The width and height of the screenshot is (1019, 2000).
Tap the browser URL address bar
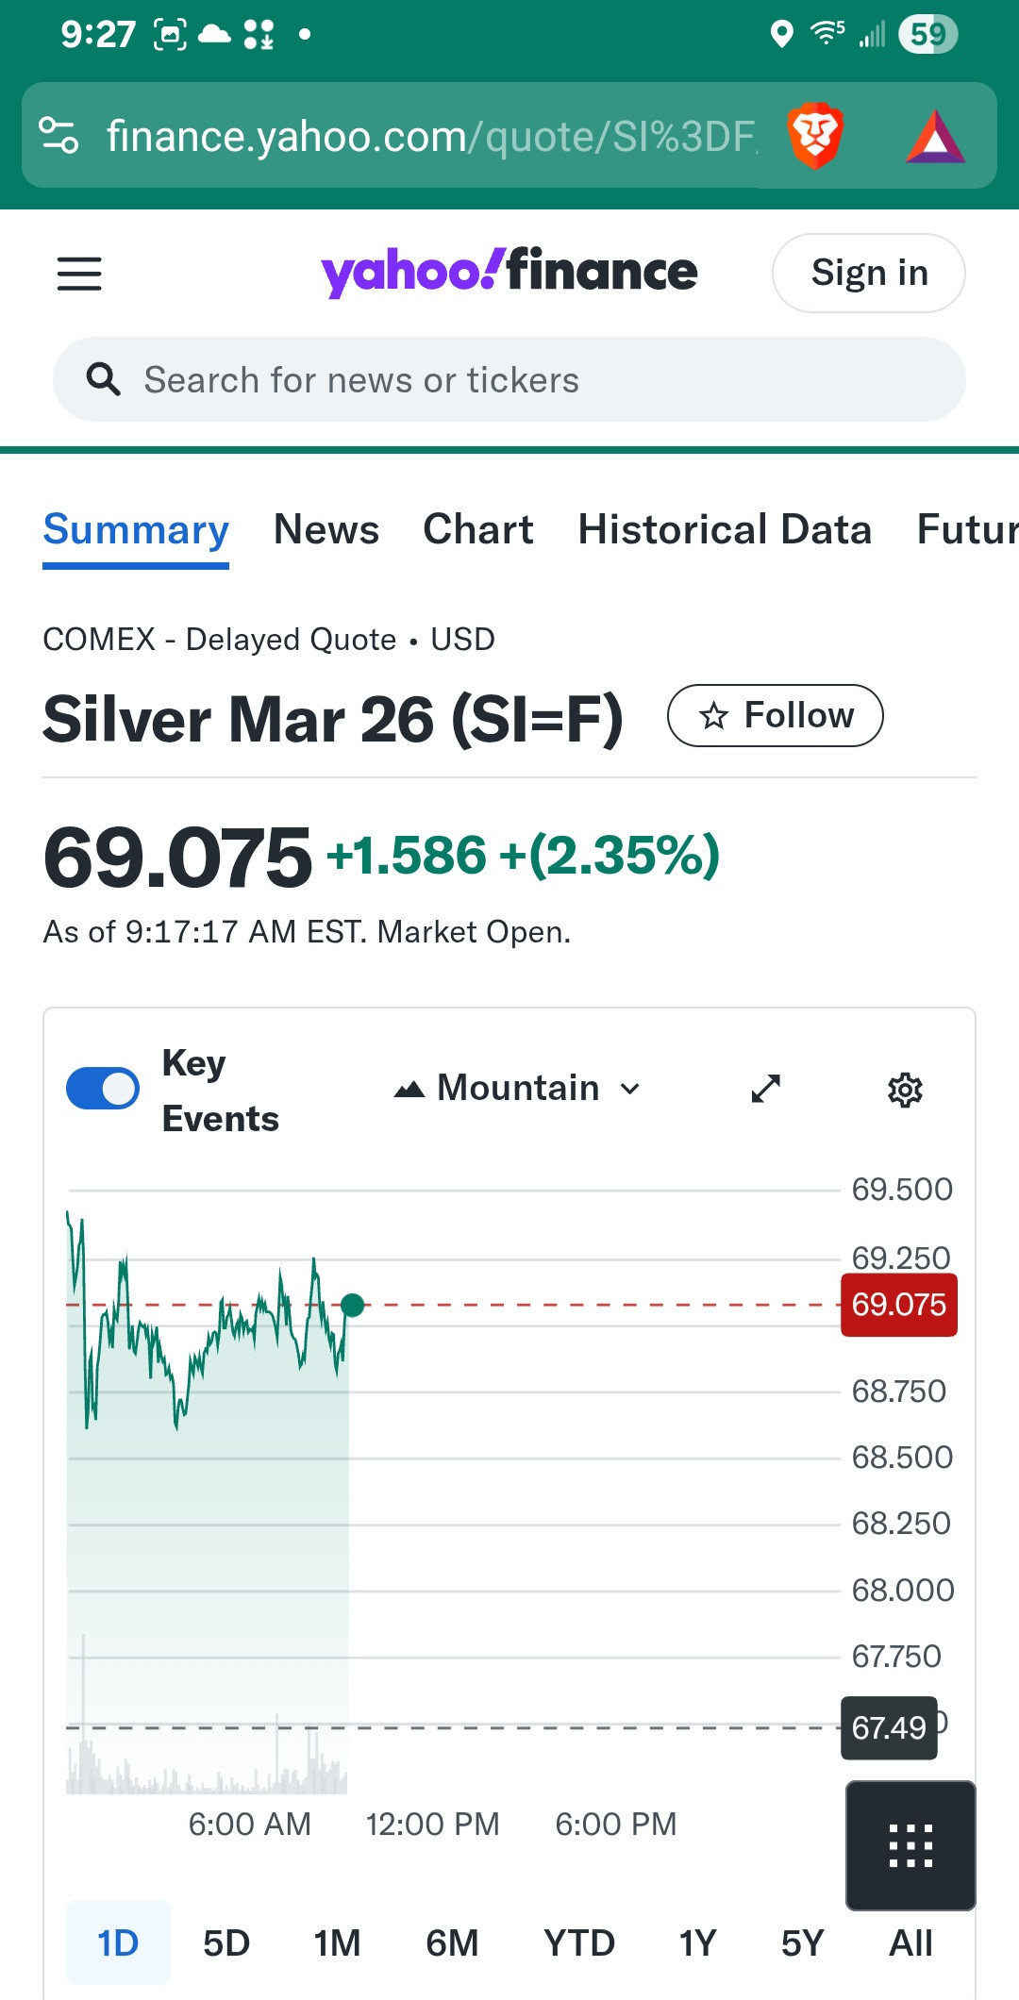click(x=429, y=137)
